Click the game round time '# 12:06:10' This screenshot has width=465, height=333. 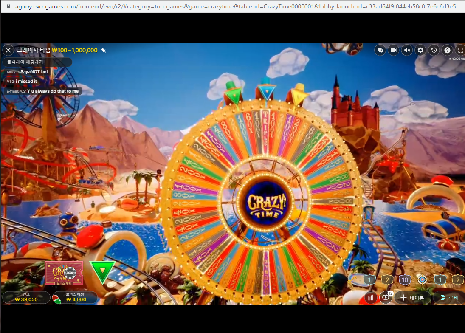pos(457,59)
